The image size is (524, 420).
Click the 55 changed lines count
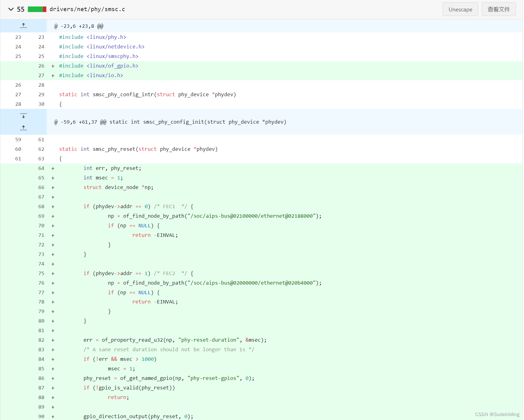click(x=21, y=9)
